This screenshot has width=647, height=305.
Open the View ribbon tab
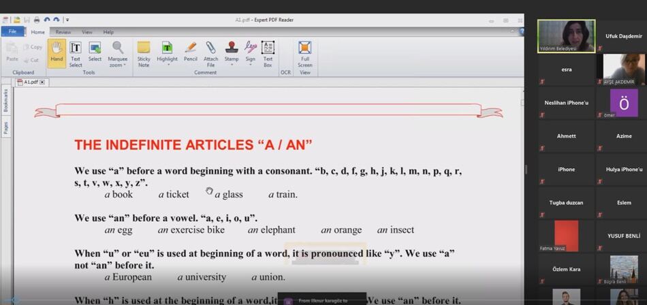(x=87, y=32)
